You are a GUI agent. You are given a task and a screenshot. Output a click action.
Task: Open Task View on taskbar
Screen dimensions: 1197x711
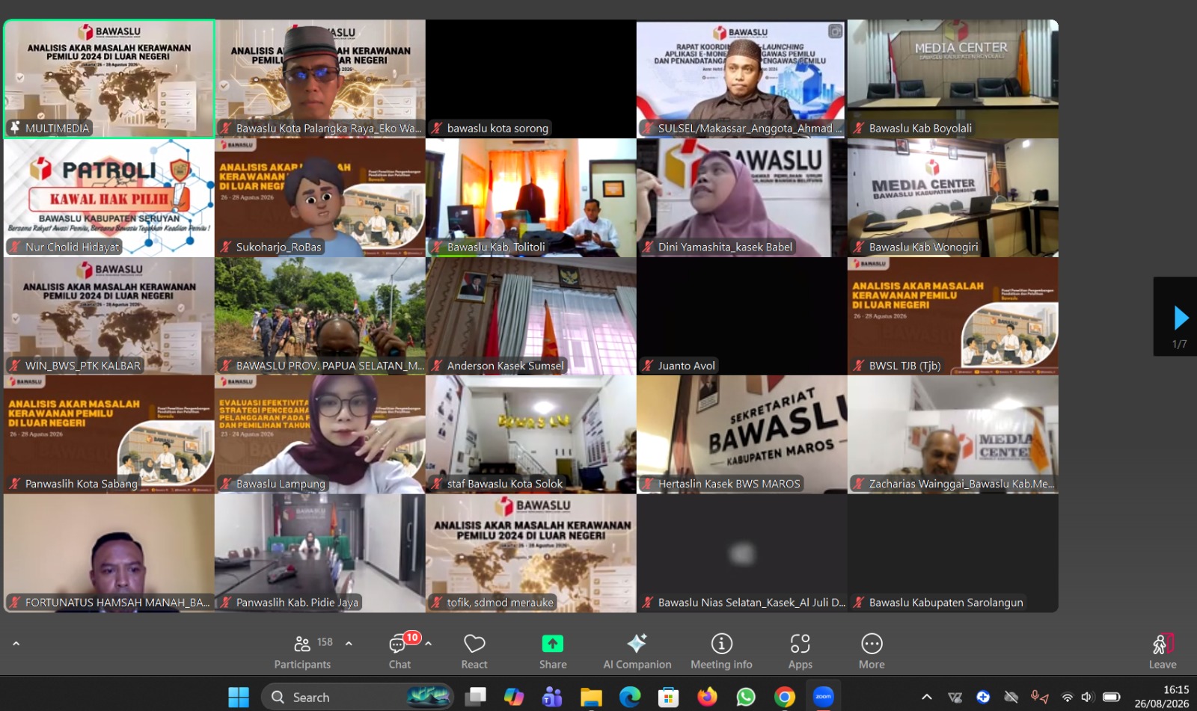click(475, 697)
